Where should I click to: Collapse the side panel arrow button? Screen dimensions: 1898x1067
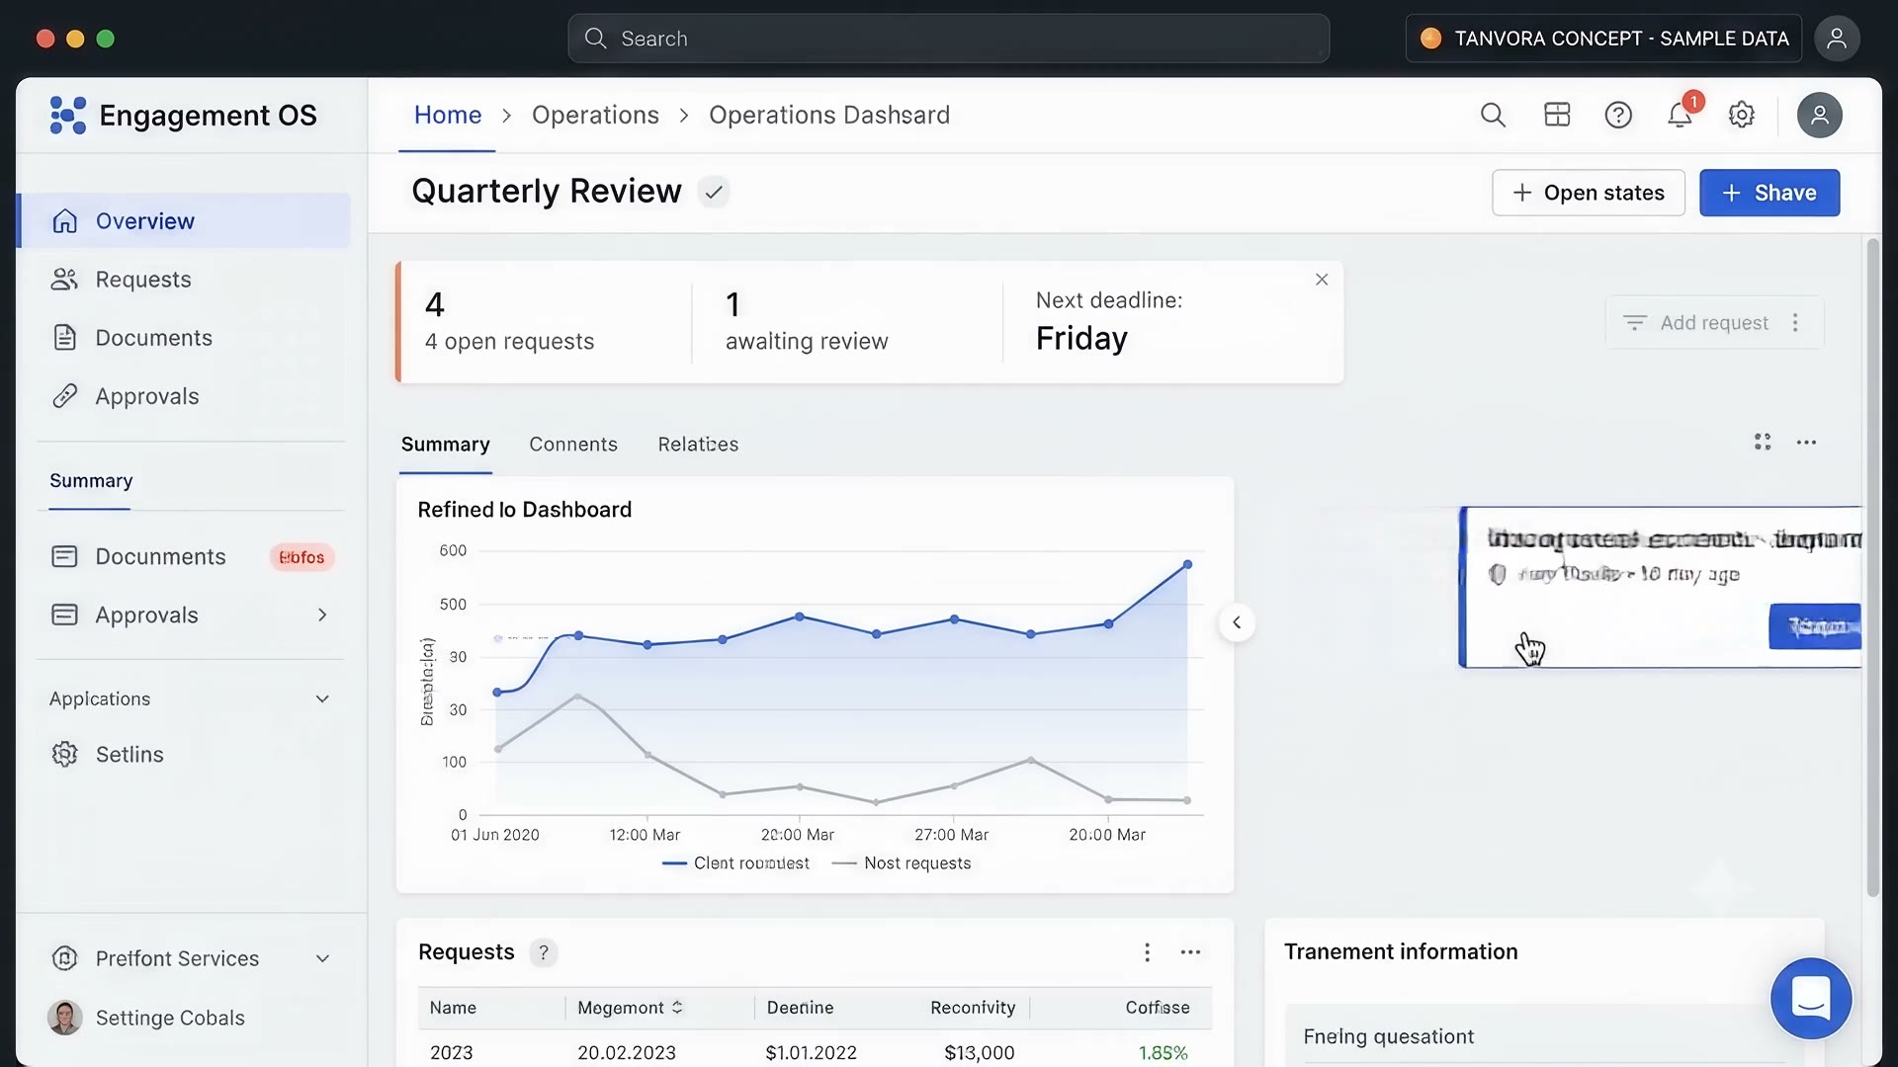pyautogui.click(x=1237, y=622)
